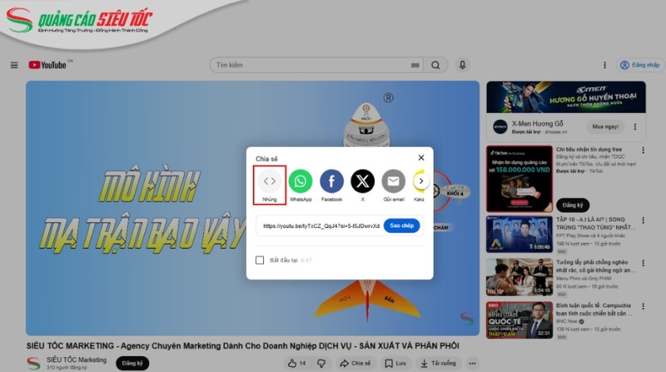Open options for Bình luận quốc tế video
The image size is (666, 372).
(x=643, y=306)
